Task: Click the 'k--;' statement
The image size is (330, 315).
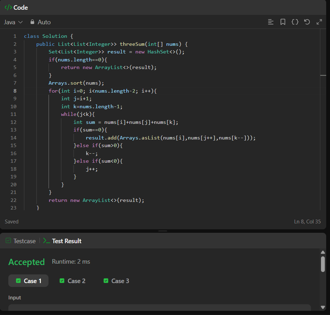Action: pyautogui.click(x=91, y=153)
